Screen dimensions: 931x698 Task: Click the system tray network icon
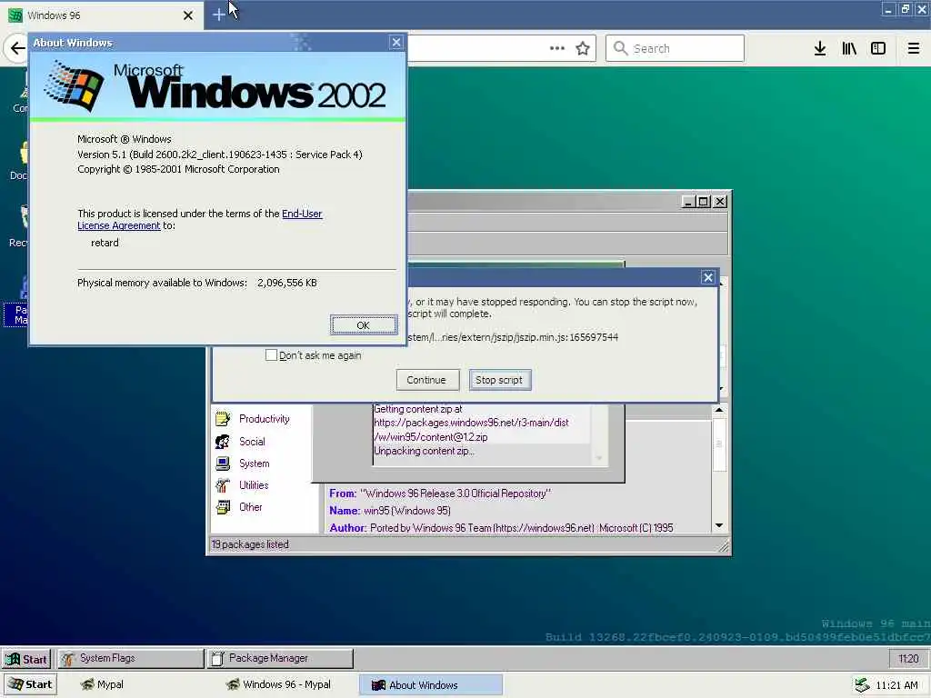(862, 685)
